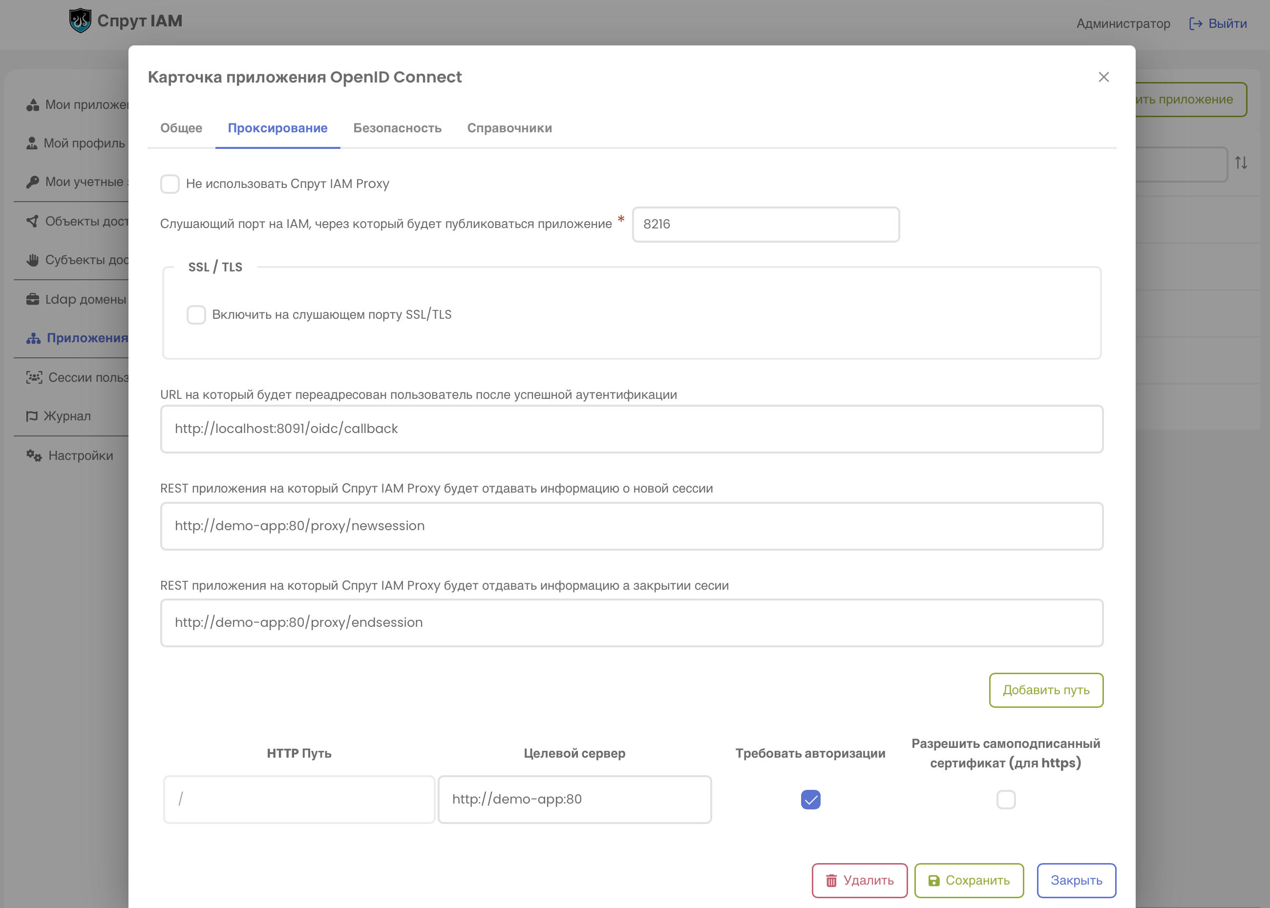Open the Безопасность tab
Image resolution: width=1270 pixels, height=908 pixels.
tap(398, 128)
